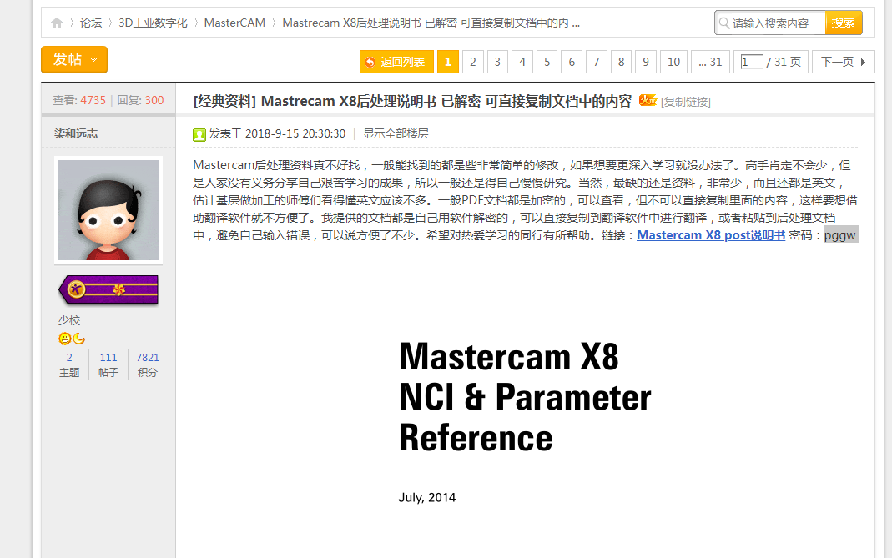Go to page 10

tap(673, 62)
